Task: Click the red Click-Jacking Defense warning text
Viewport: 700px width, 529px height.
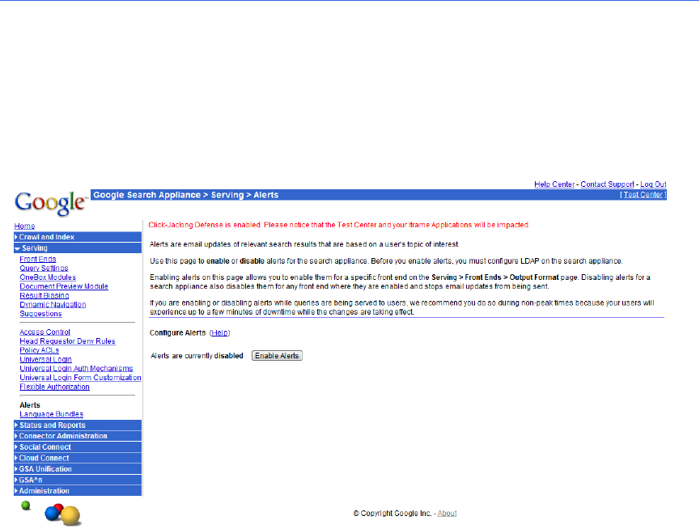Action: 339,225
